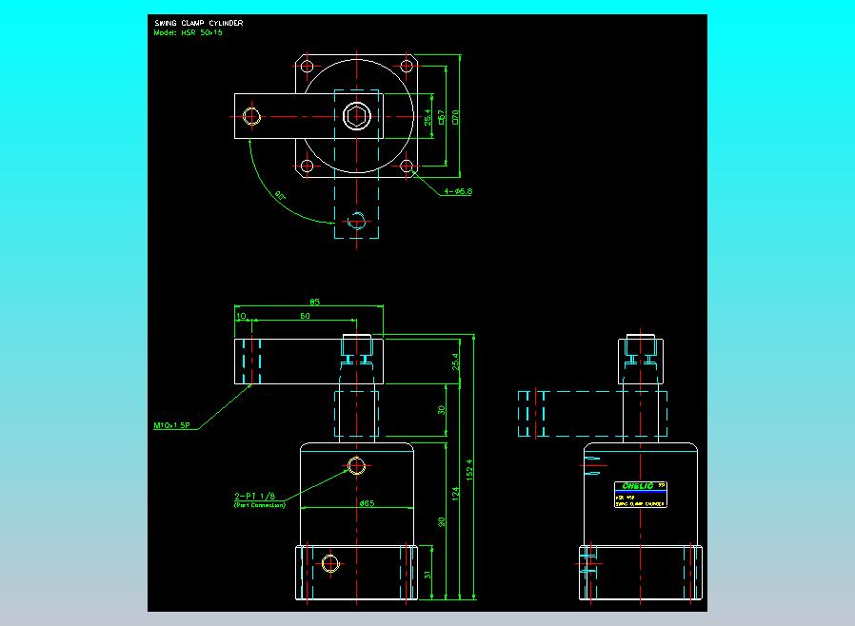Viewport: 855px width, 626px height.
Task: Select the □70 square dimension in top view
Action: 455,117
